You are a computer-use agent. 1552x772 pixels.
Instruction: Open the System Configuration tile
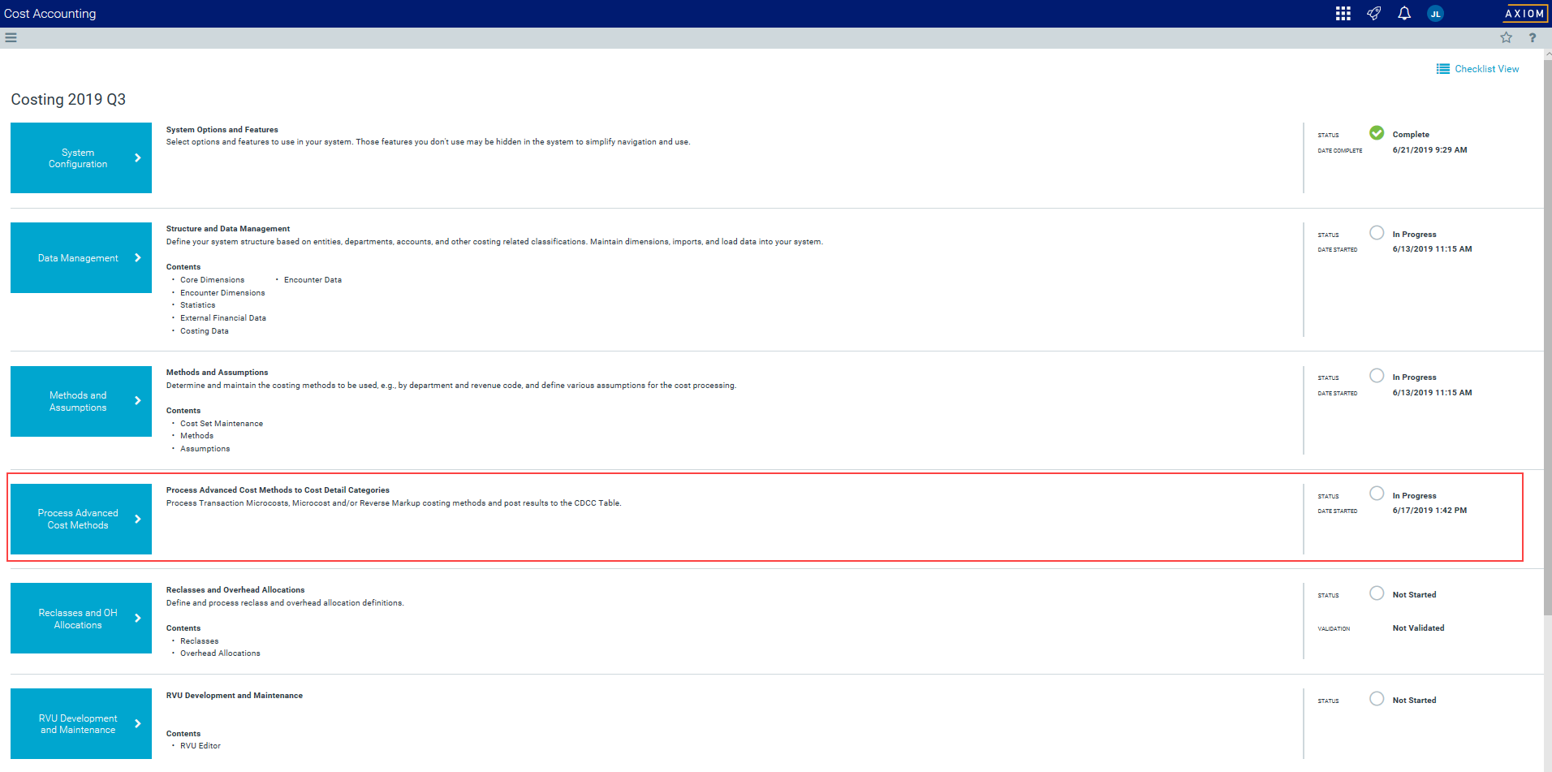coord(81,157)
